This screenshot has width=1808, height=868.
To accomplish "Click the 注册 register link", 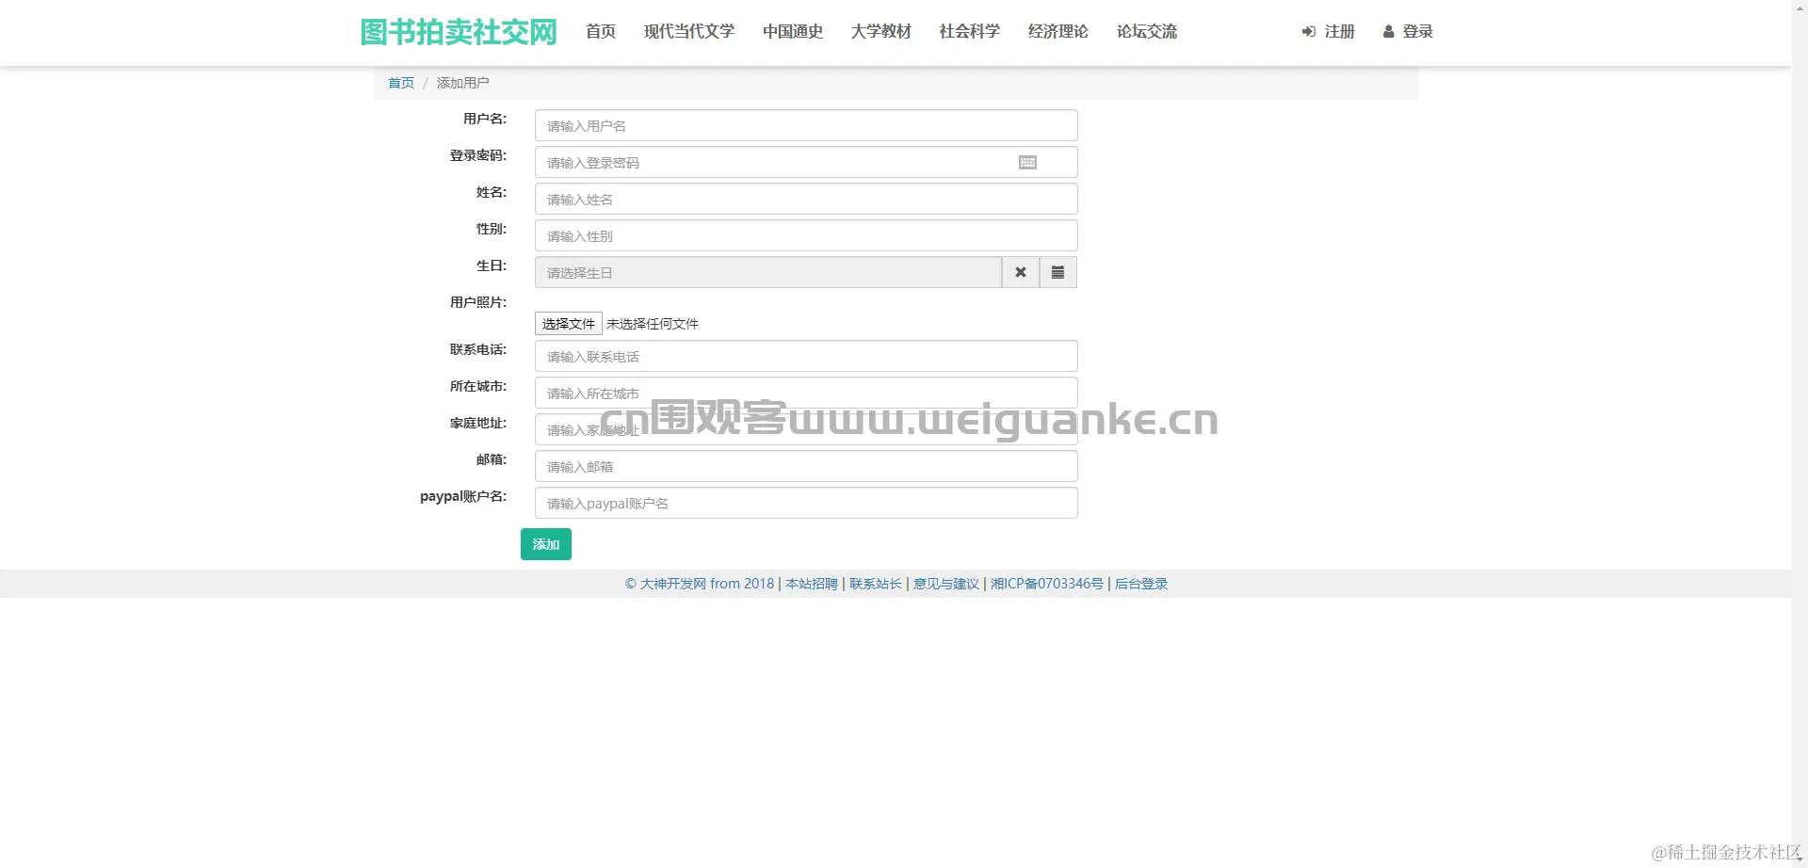I will [x=1328, y=32].
